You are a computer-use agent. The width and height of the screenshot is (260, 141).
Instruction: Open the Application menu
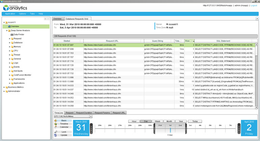click(x=10, y=14)
